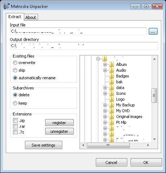Click the register button

pyautogui.click(x=59, y=123)
